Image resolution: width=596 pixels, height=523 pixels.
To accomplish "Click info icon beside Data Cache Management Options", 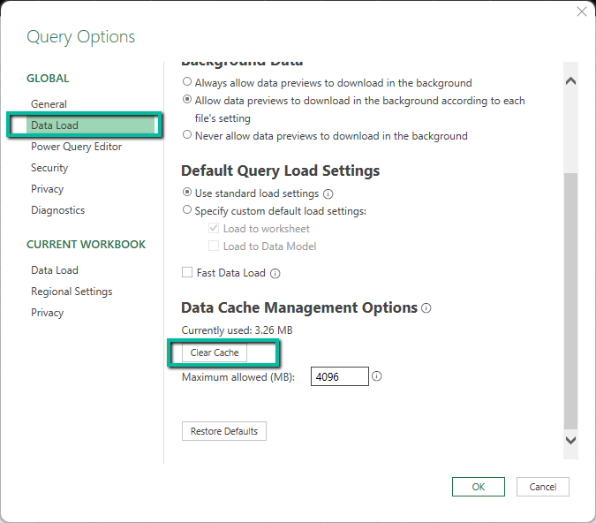I will coord(426,308).
